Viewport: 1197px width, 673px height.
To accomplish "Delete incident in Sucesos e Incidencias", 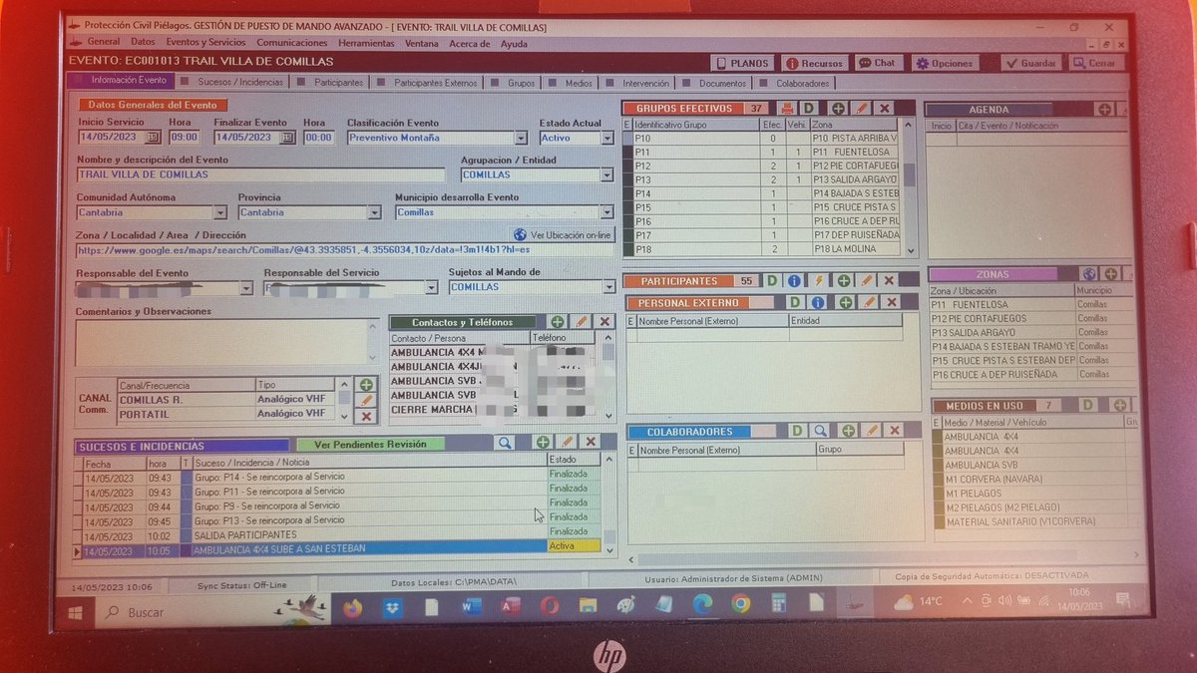I will pos(591,442).
